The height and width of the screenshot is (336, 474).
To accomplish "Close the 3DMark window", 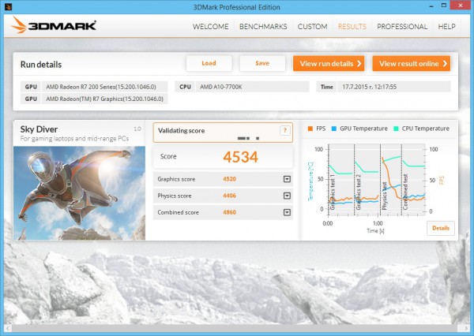I will [x=461, y=6].
